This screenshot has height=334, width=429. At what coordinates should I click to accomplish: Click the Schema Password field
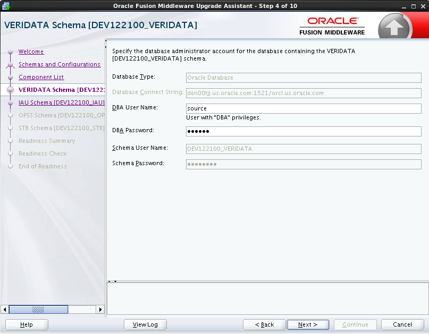point(304,164)
